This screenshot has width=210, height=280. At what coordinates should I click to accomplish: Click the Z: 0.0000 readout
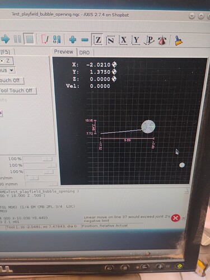click(x=91, y=79)
